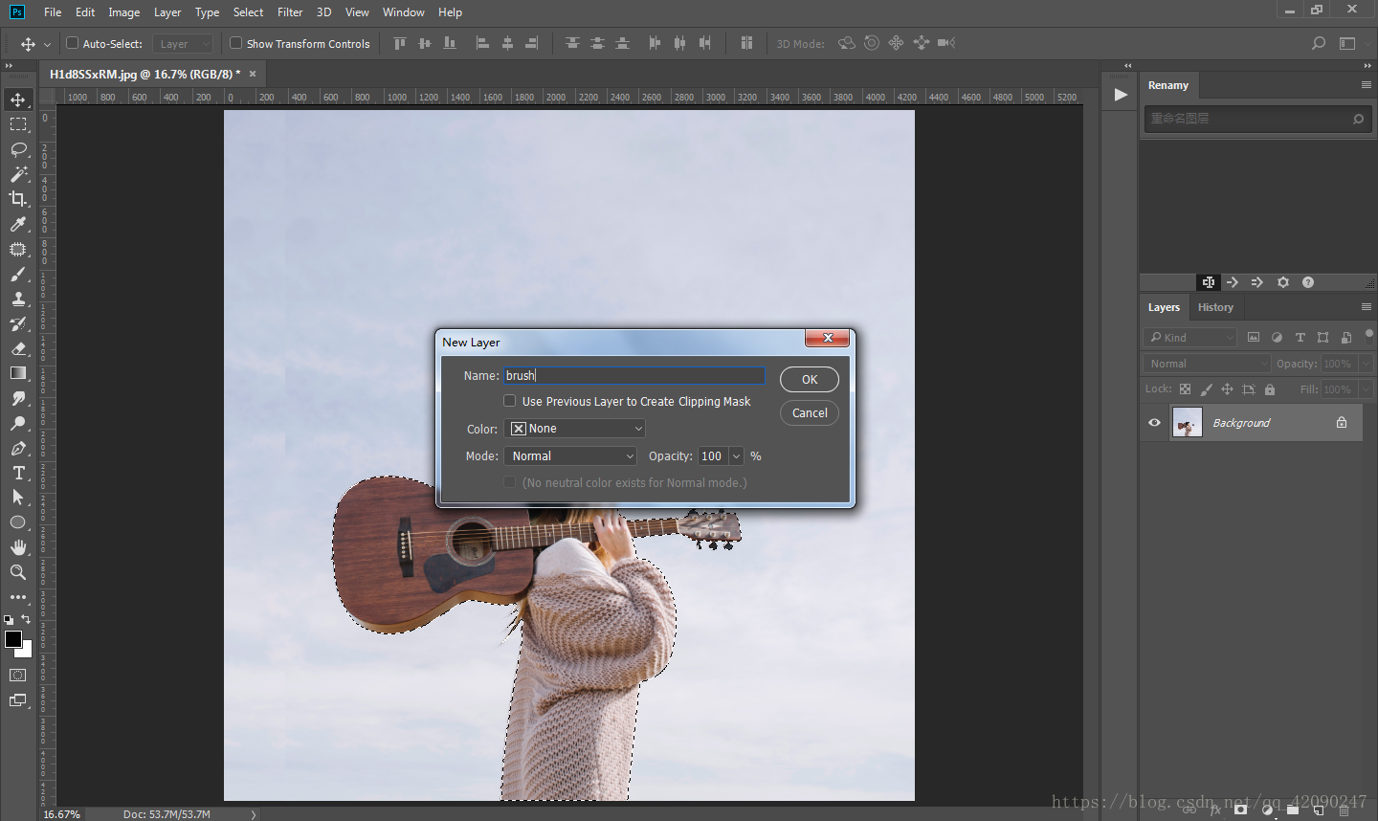
Task: Select the Hand tool
Action: pyautogui.click(x=18, y=547)
